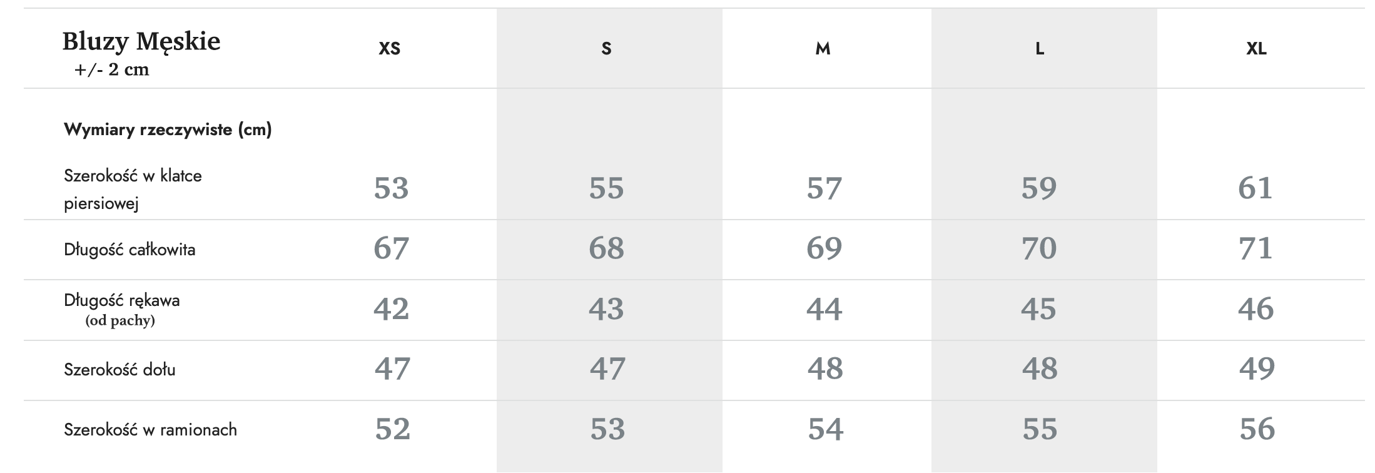This screenshot has width=1375, height=473.
Task: Click chest width value 57 for size M
Action: [824, 188]
